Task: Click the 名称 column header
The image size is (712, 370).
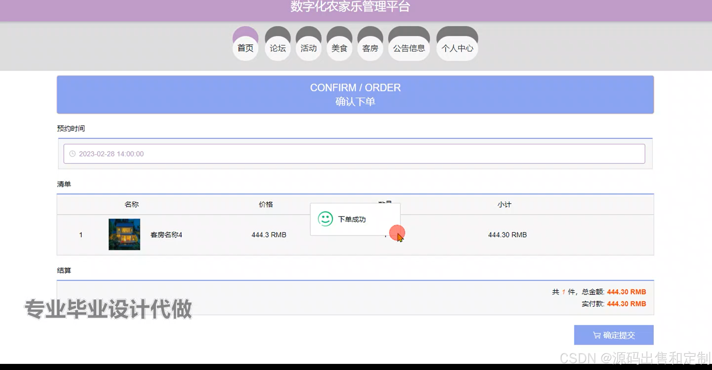Action: 132,204
